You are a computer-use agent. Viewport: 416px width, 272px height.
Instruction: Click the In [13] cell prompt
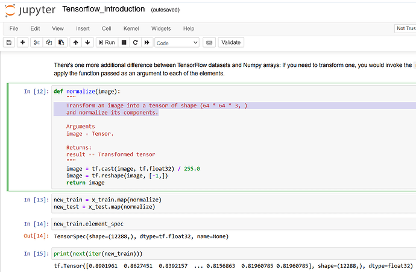click(36, 200)
